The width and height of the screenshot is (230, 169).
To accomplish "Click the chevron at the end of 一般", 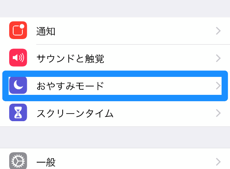I will [218, 162].
